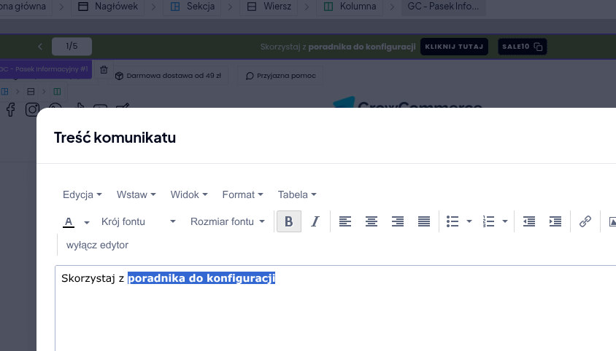The width and height of the screenshot is (616, 351).
Task: Insert a bulleted list
Action: [x=453, y=221]
